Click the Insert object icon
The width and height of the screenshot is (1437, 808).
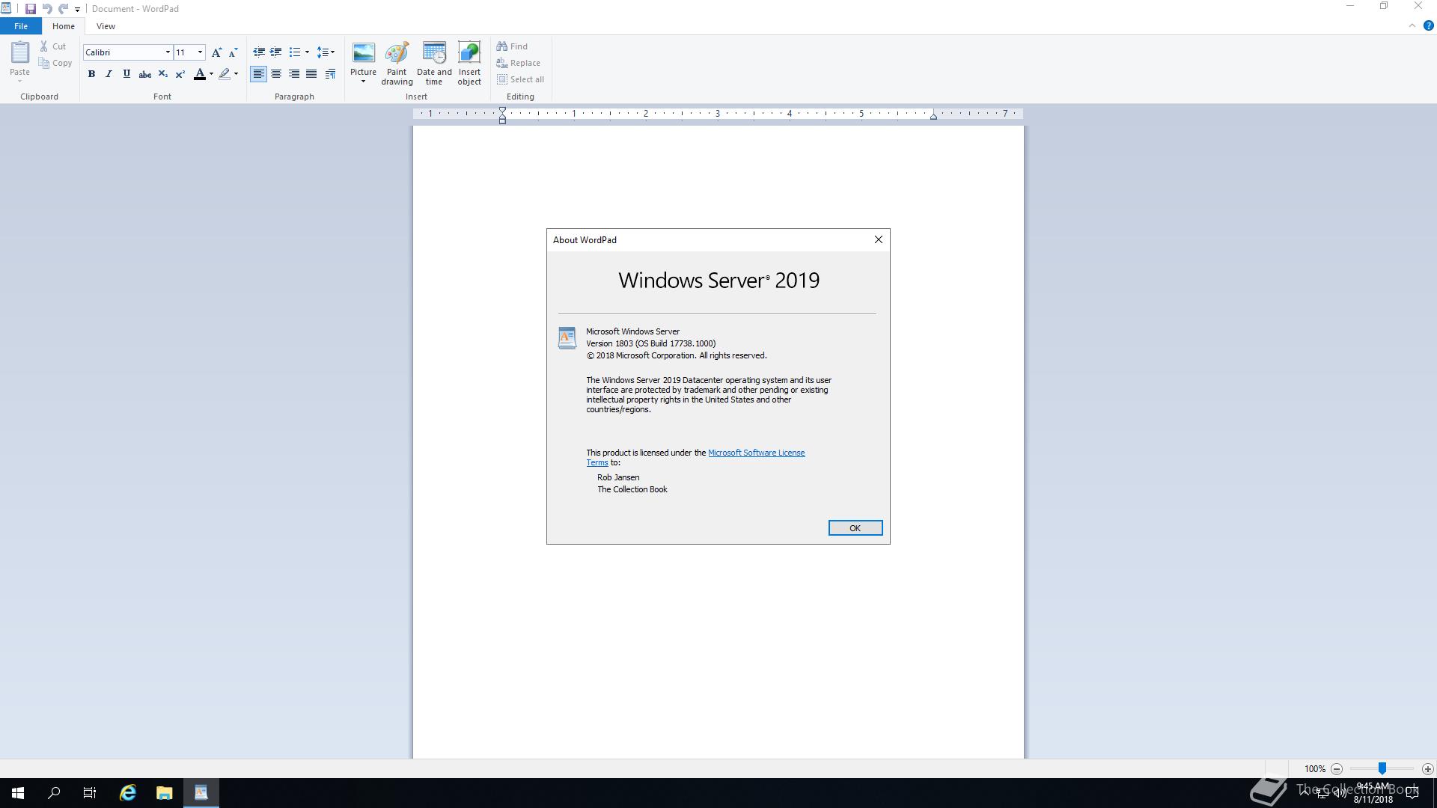pyautogui.click(x=469, y=64)
